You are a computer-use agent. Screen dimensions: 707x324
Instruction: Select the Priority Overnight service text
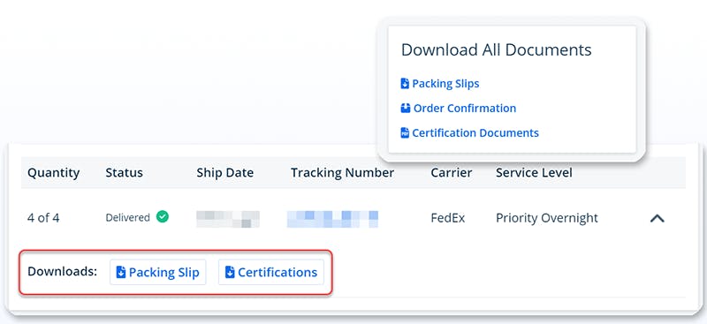(547, 218)
